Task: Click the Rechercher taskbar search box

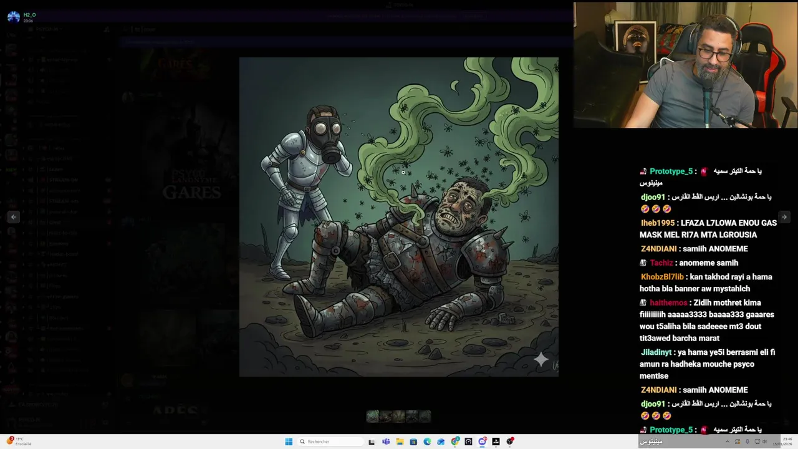Action: 330,442
